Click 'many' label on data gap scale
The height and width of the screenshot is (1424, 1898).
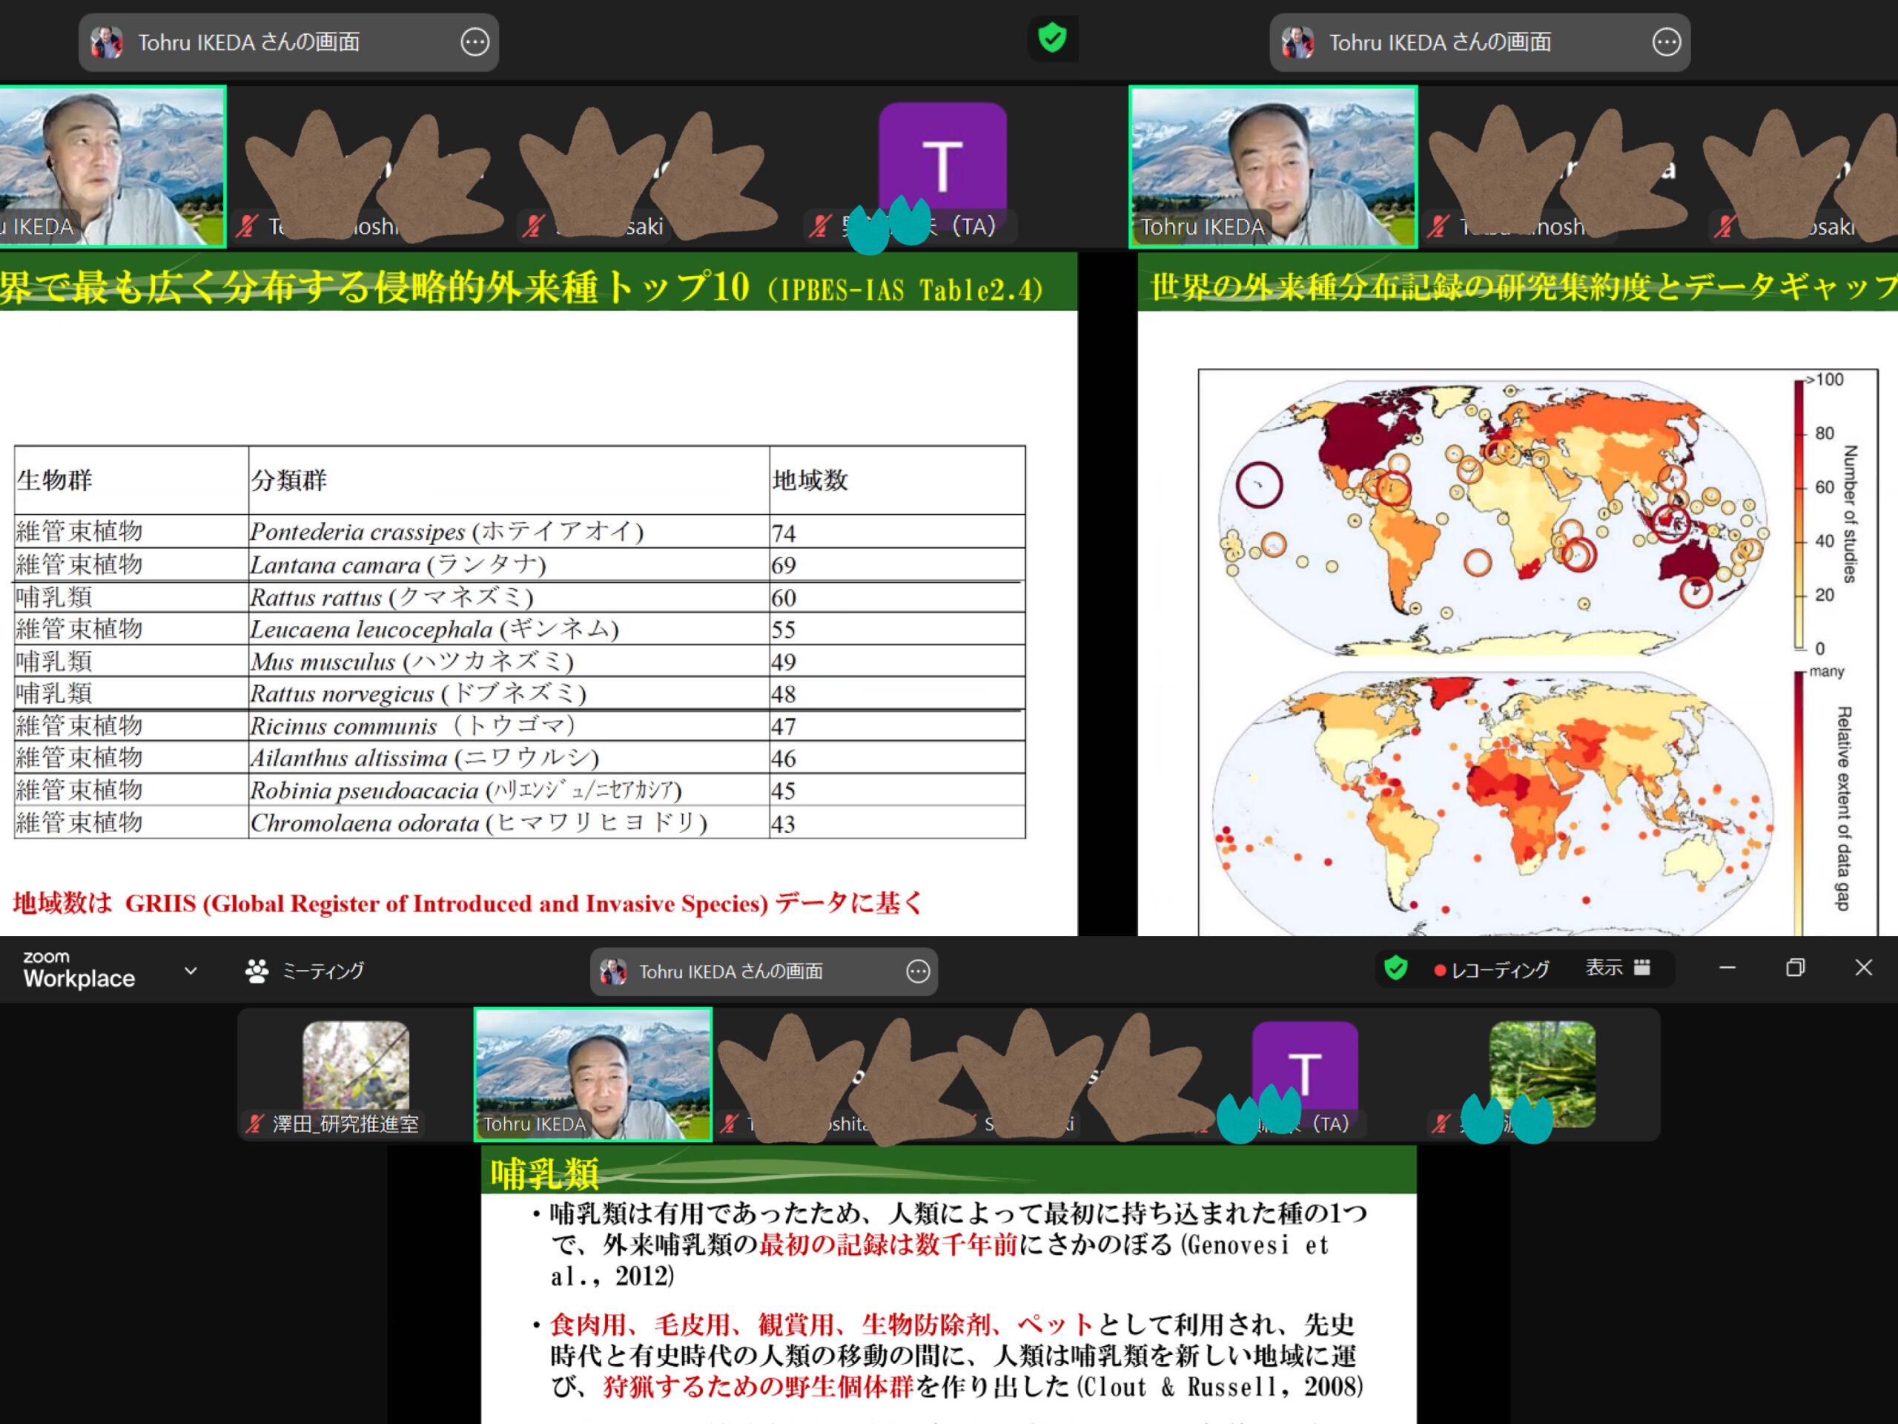click(1827, 671)
